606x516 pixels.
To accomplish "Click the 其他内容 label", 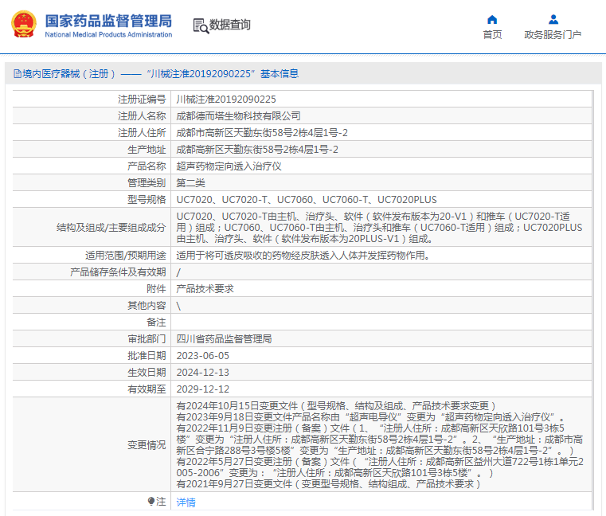I will pyautogui.click(x=147, y=305).
